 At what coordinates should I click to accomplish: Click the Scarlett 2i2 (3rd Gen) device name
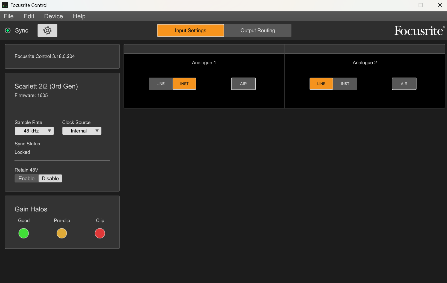tap(46, 86)
